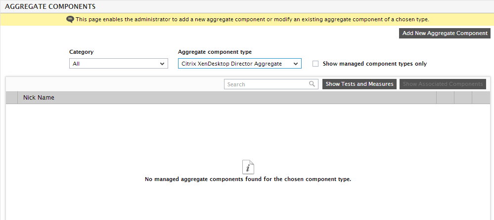Click the Category field label
Image resolution: width=494 pixels, height=220 pixels.
(x=81, y=52)
